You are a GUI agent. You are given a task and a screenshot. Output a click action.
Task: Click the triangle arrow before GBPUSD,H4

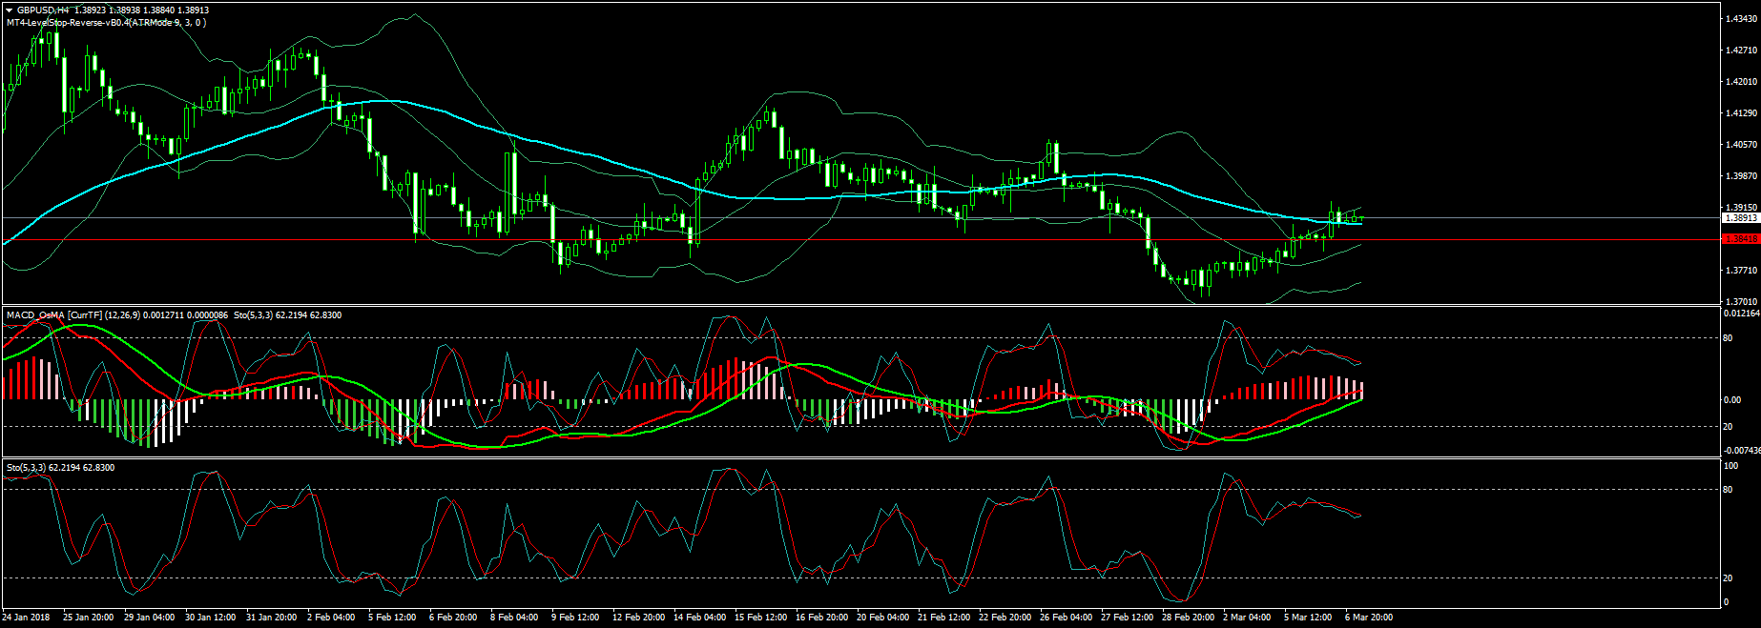9,10
